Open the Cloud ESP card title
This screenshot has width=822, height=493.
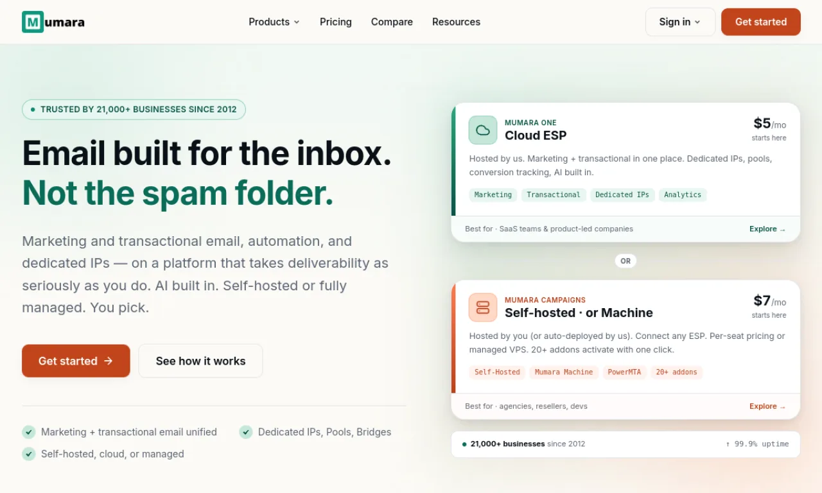click(536, 135)
